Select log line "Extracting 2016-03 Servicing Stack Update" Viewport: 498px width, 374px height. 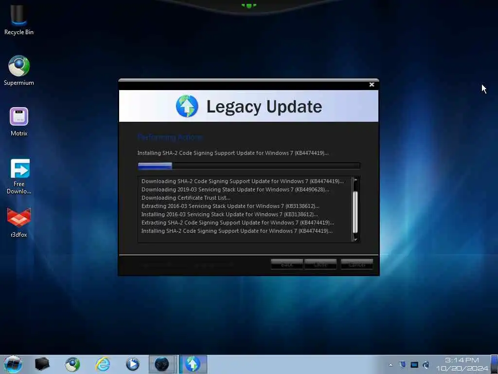coord(230,206)
